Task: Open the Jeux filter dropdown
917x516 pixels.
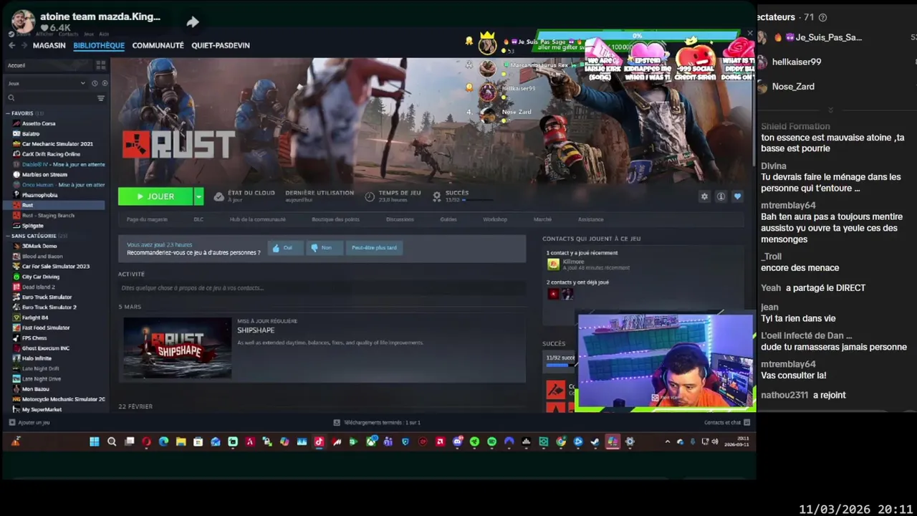Action: pyautogui.click(x=47, y=83)
